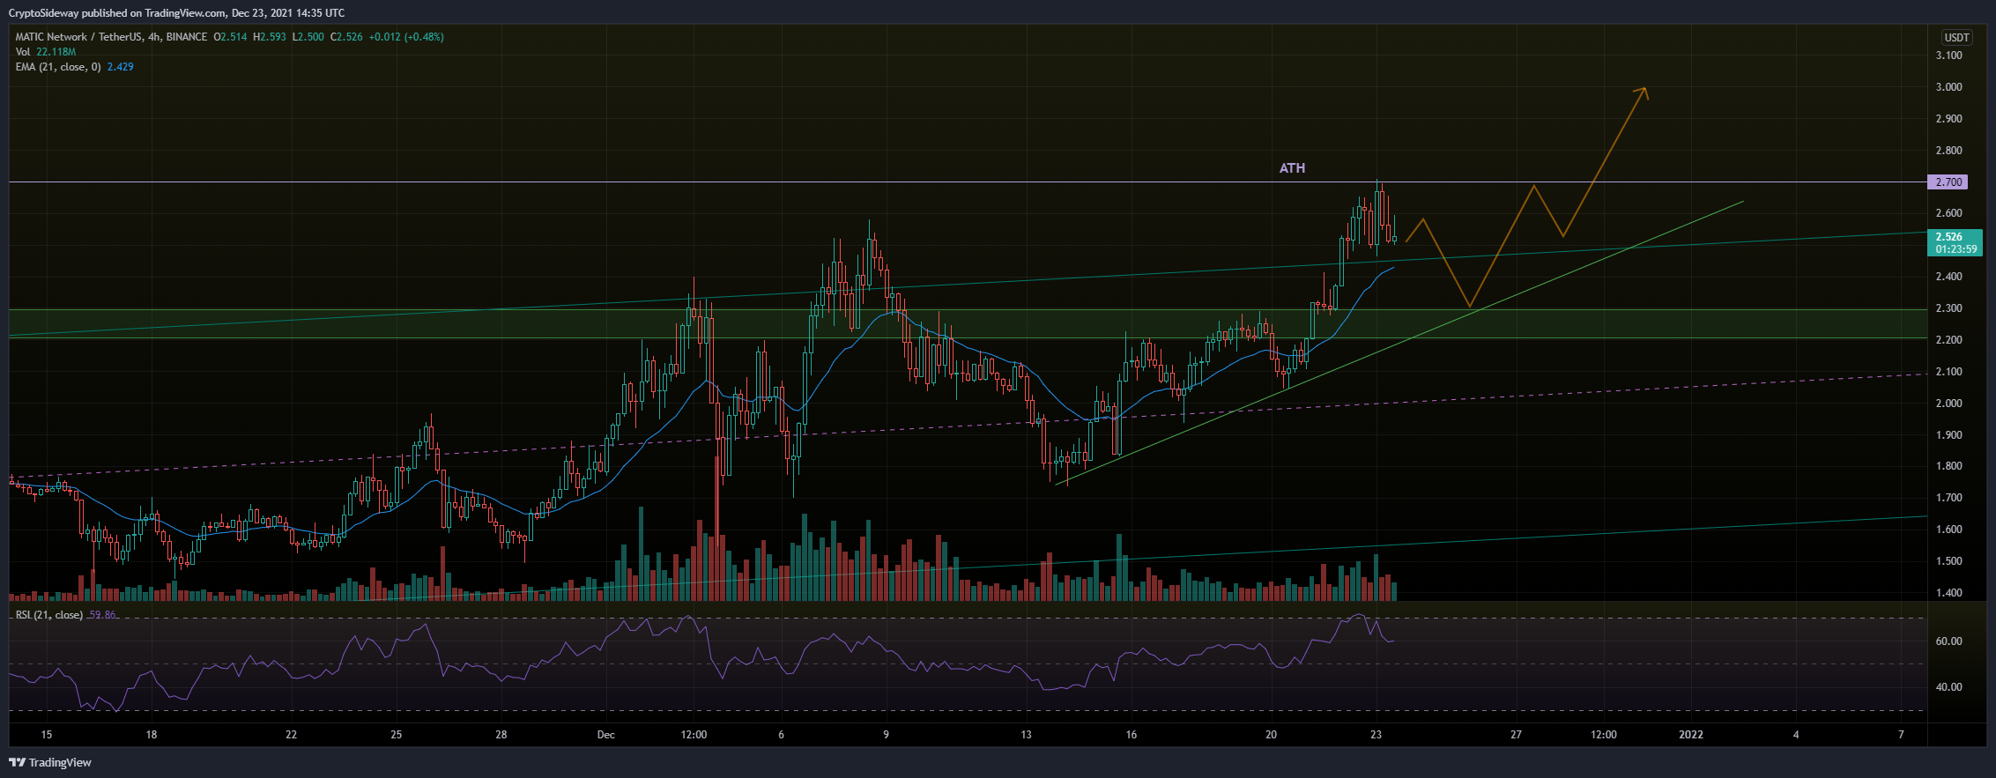1996x778 pixels.
Task: Click the ATH text label on chart
Action: click(x=1292, y=168)
